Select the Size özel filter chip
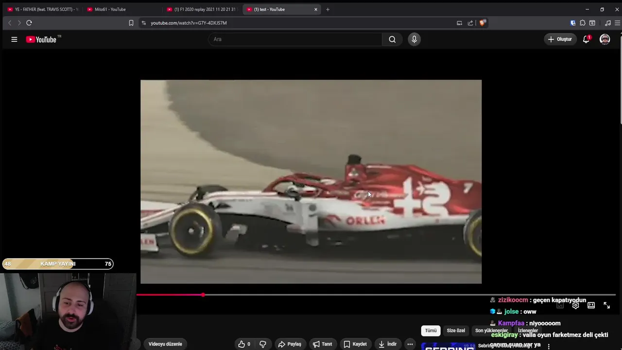Screen dimensions: 622x350 point(456,331)
